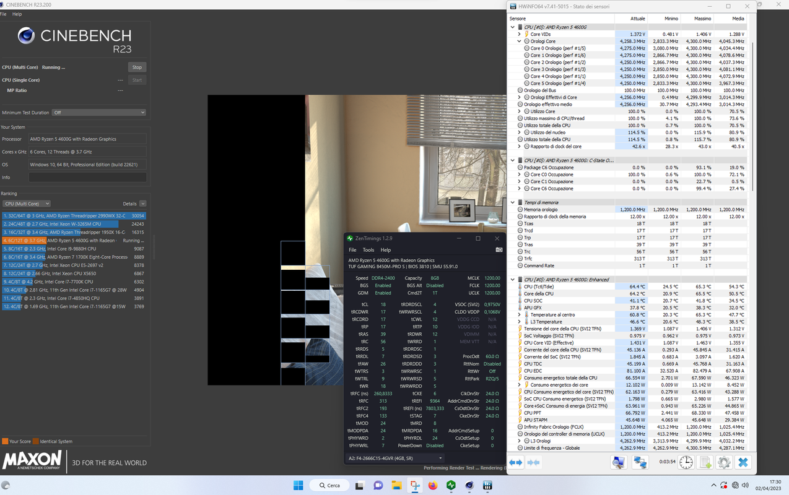The image size is (789, 495).
Task: Launch Firefox from taskbar
Action: tap(433, 485)
